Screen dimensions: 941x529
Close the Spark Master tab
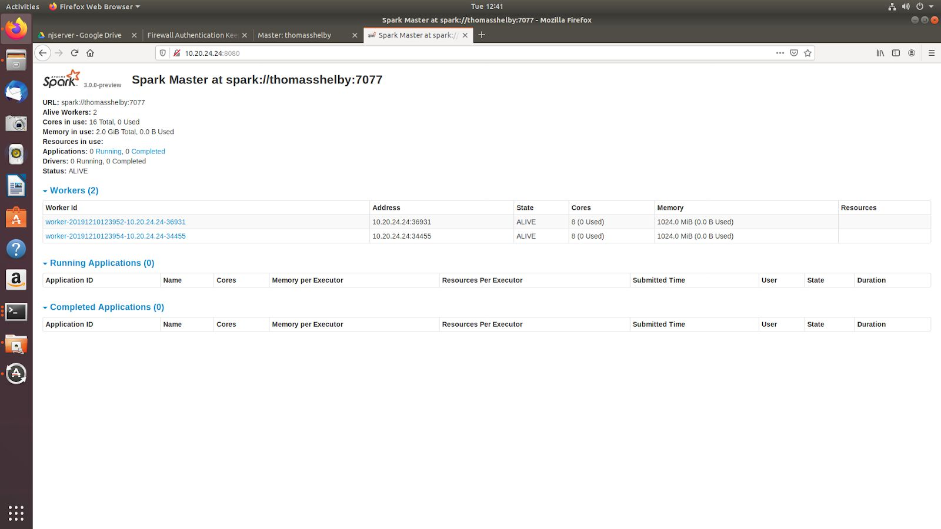(465, 35)
